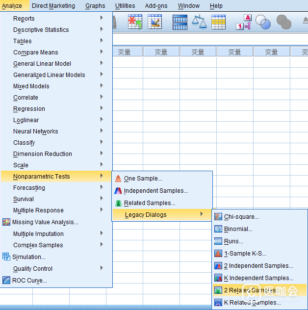Click the Insert Variable toolbar icon

click(155, 22)
